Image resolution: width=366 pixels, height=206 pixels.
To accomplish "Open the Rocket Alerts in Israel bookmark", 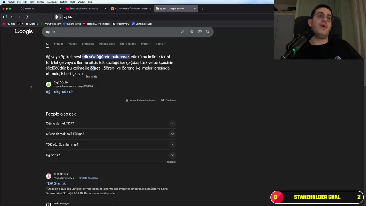I will pyautogui.click(x=97, y=24).
